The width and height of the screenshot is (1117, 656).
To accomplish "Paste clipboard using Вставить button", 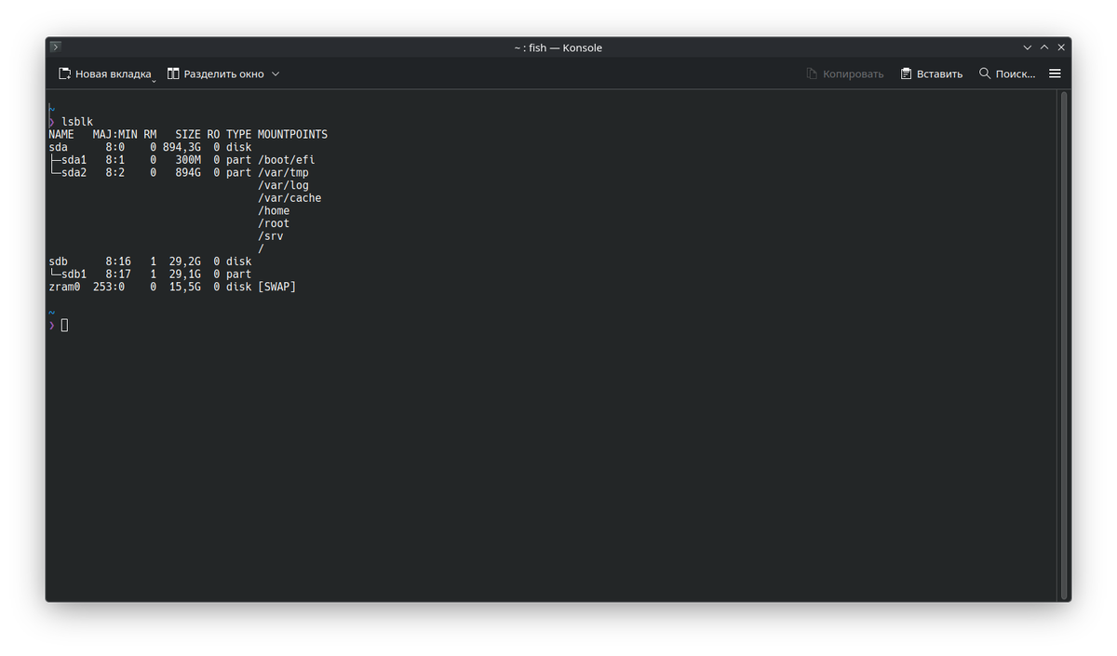I will pos(931,74).
